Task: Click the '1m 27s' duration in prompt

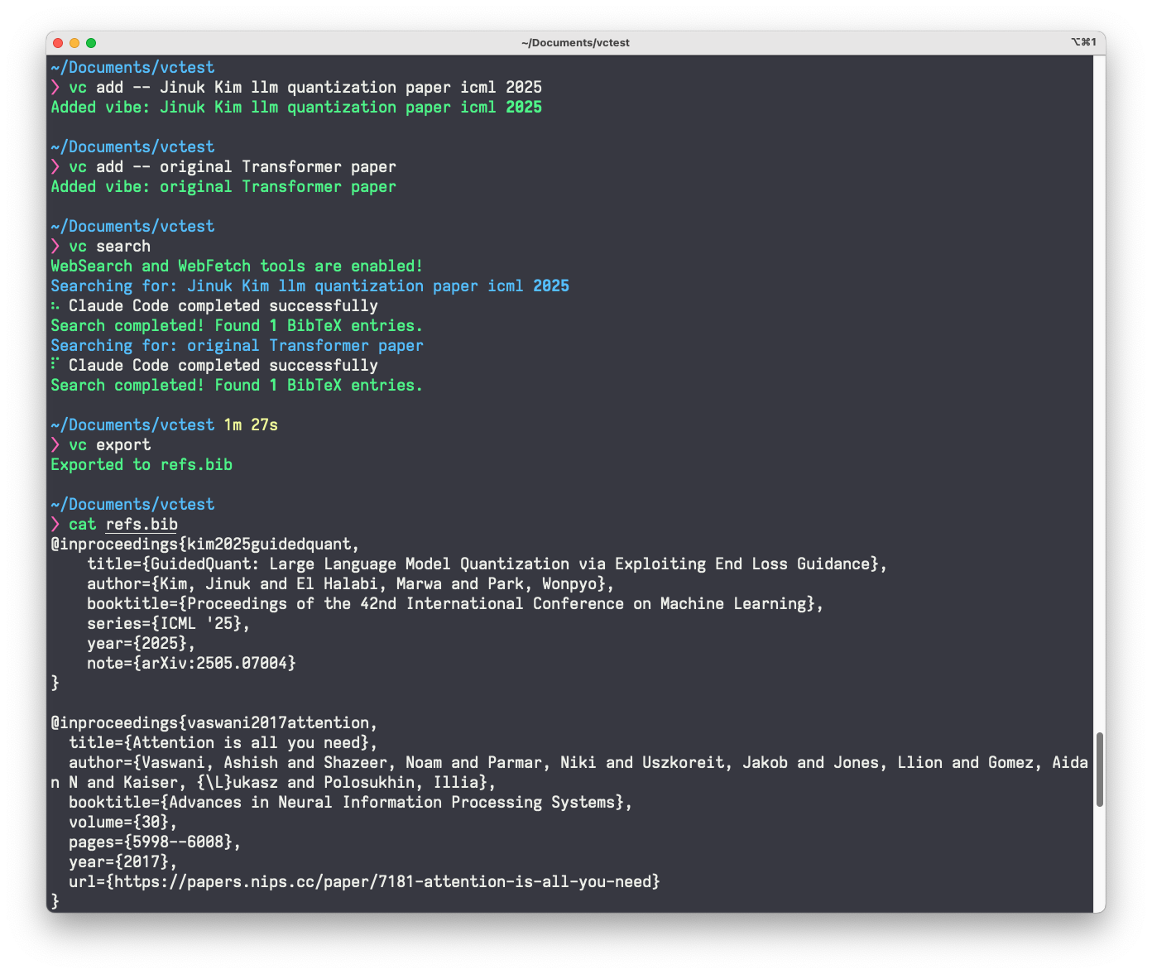Action: click(x=251, y=425)
